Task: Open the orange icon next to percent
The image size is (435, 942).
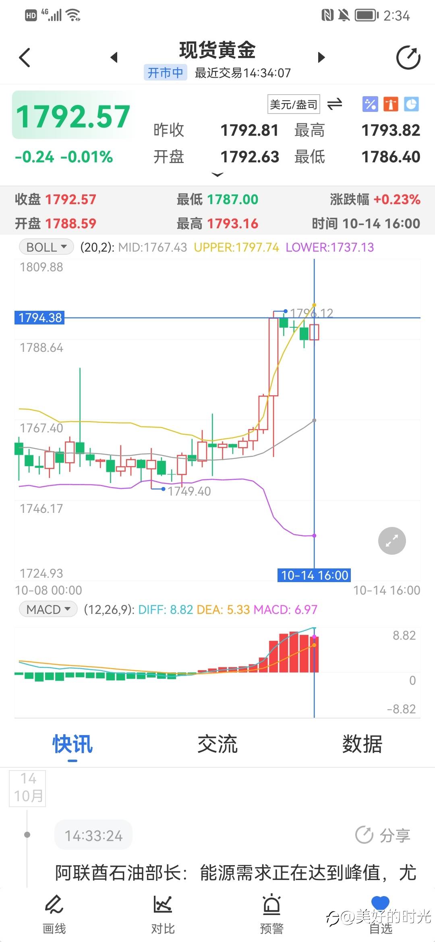Action: (x=391, y=104)
